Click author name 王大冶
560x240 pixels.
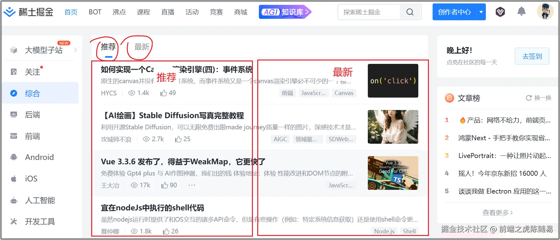pyautogui.click(x=110, y=185)
